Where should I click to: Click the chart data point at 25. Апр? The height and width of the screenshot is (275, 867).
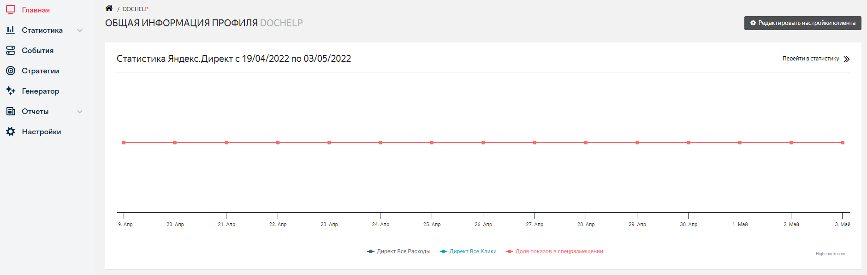[432, 143]
